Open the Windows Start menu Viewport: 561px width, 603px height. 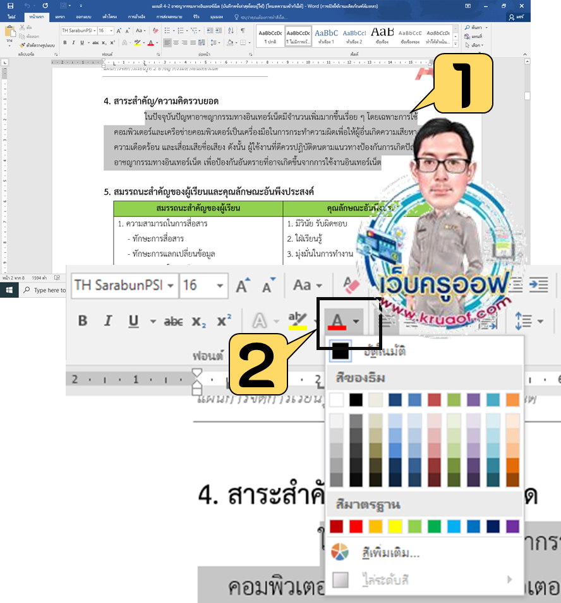[x=10, y=290]
